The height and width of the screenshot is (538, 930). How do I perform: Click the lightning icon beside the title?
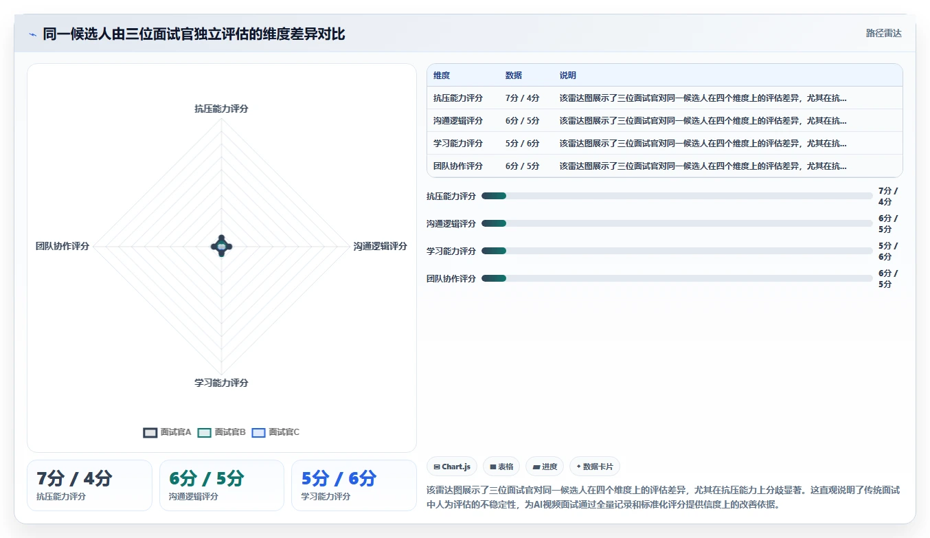tap(33, 34)
